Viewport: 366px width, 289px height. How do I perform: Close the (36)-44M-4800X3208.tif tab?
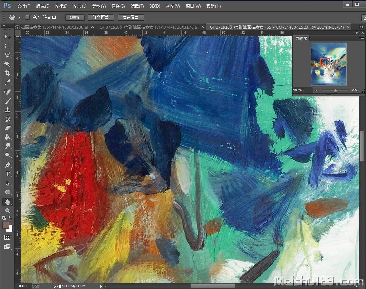click(93, 27)
